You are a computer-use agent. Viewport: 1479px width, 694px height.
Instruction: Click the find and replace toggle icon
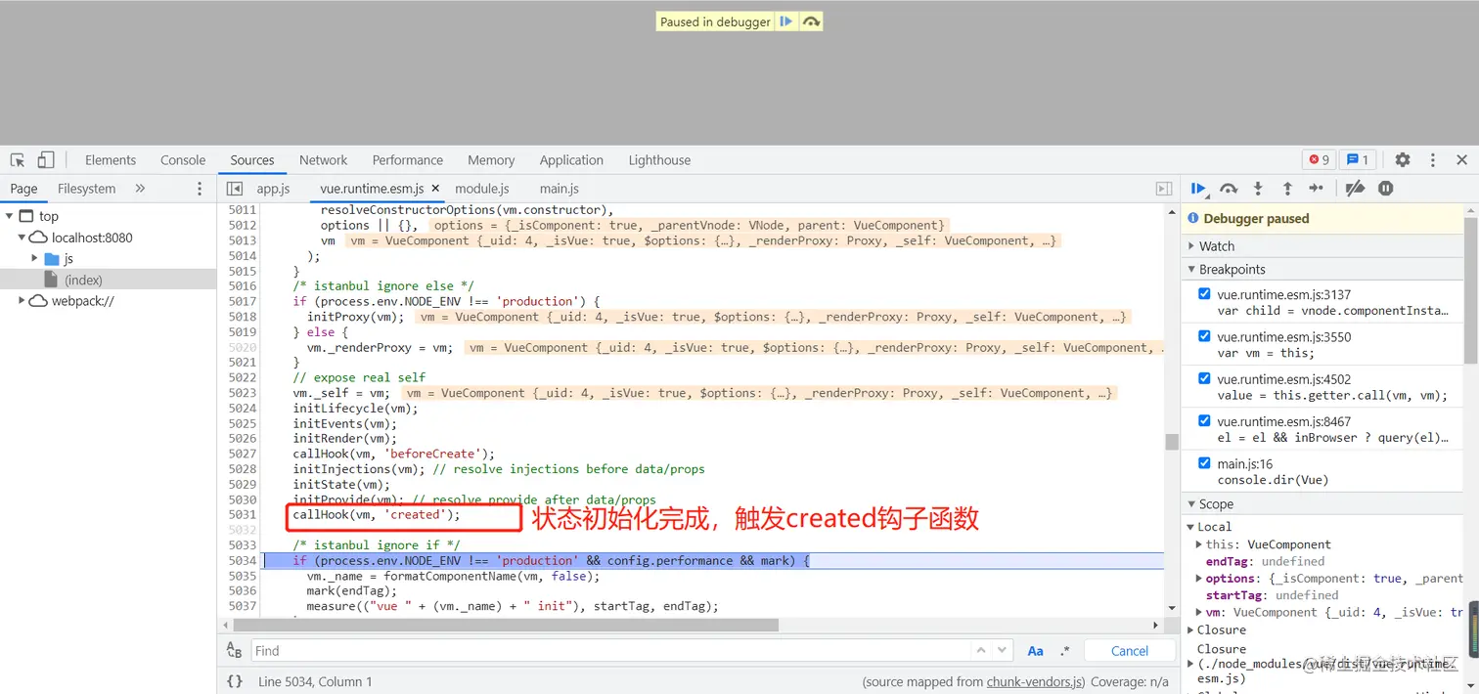click(234, 651)
